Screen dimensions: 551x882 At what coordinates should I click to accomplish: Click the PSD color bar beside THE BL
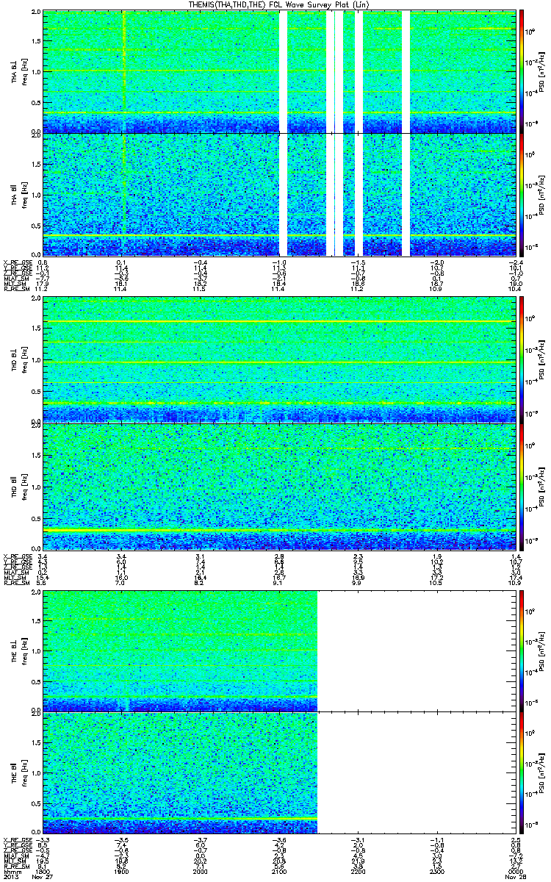522,651
